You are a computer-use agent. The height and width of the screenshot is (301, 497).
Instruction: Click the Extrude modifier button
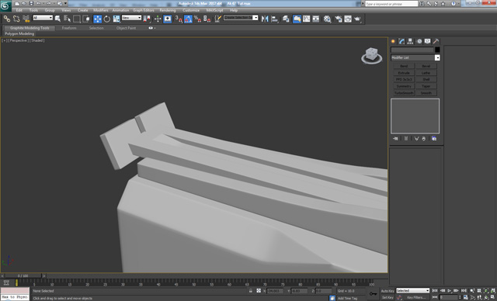404,73
